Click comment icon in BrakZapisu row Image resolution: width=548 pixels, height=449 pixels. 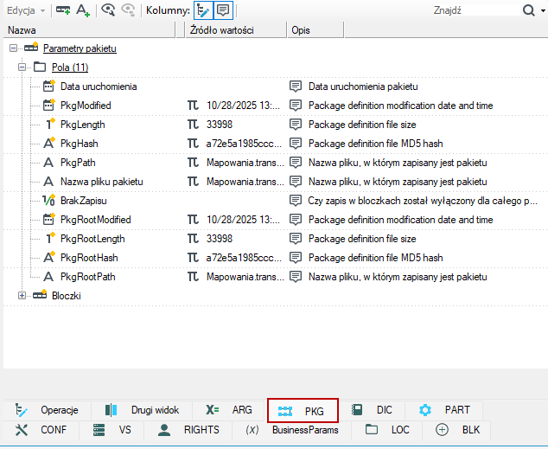point(296,201)
